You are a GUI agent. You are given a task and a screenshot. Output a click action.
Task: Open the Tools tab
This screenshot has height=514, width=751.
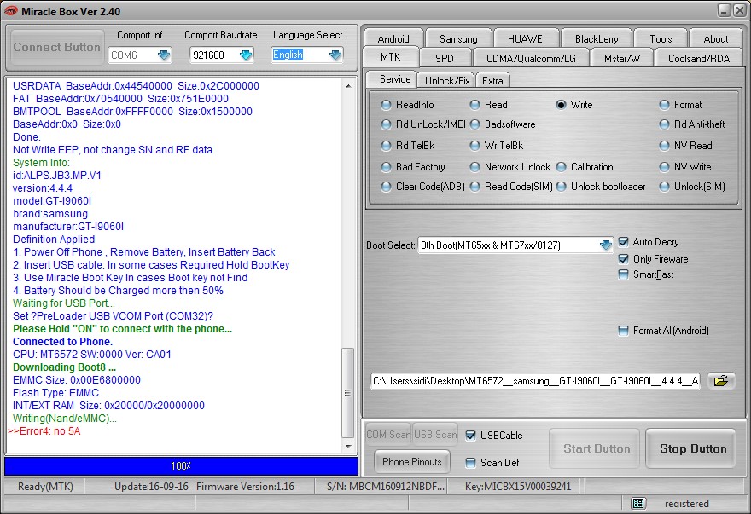tap(661, 38)
